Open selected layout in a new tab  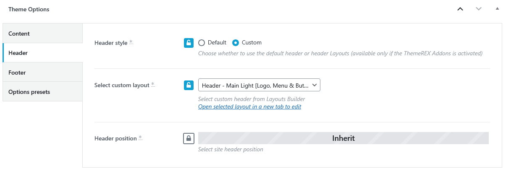pos(249,106)
